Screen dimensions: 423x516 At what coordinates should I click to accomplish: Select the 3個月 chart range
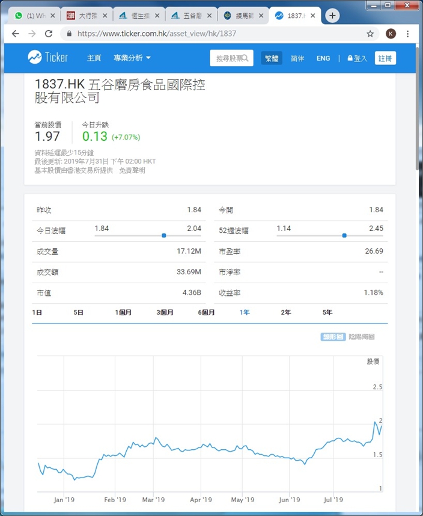coord(165,312)
